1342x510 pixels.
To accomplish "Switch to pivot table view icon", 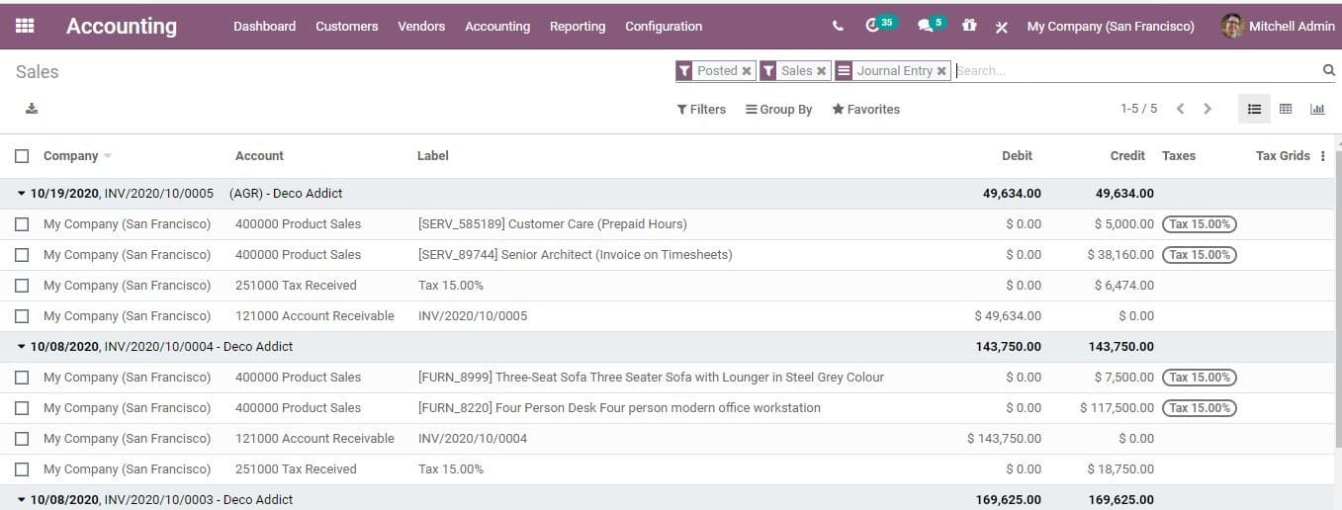I will (1286, 109).
